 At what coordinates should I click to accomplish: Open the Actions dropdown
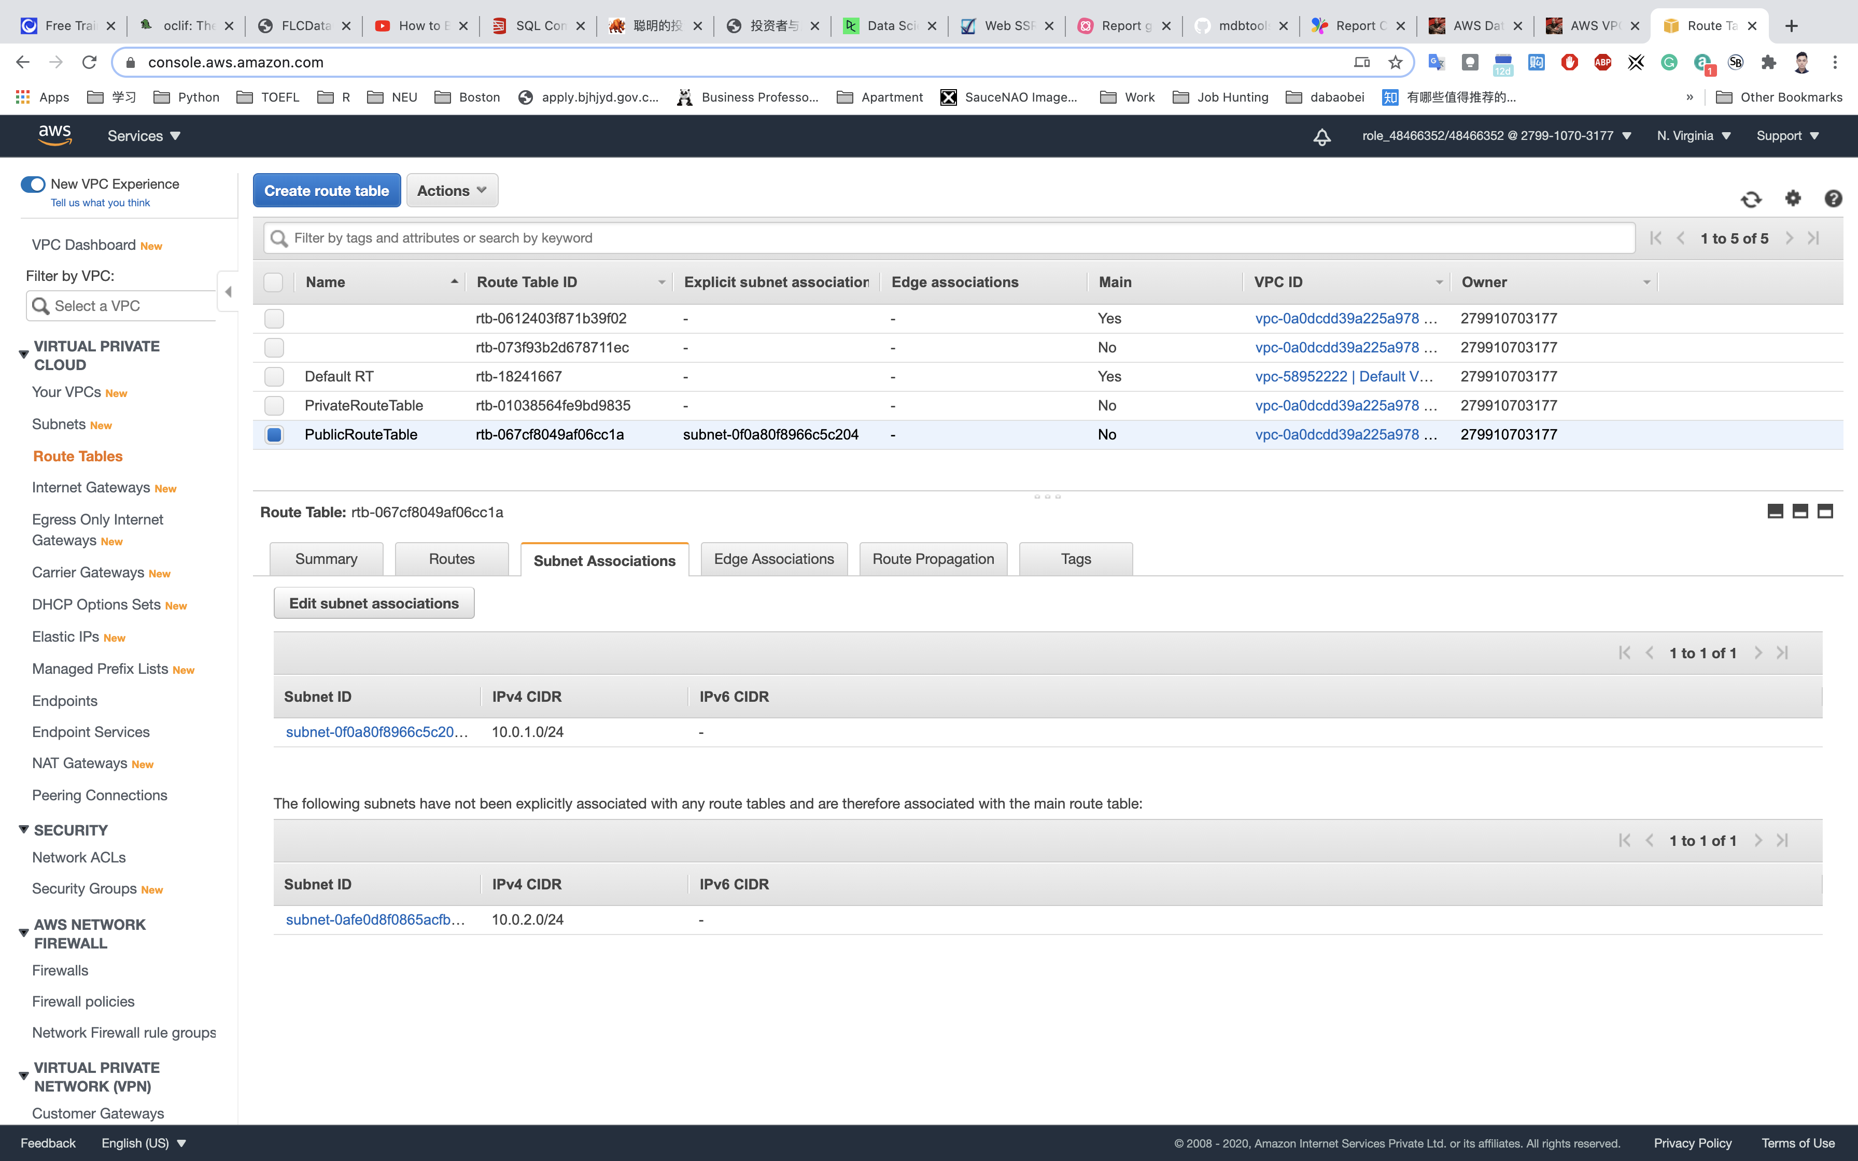(452, 190)
